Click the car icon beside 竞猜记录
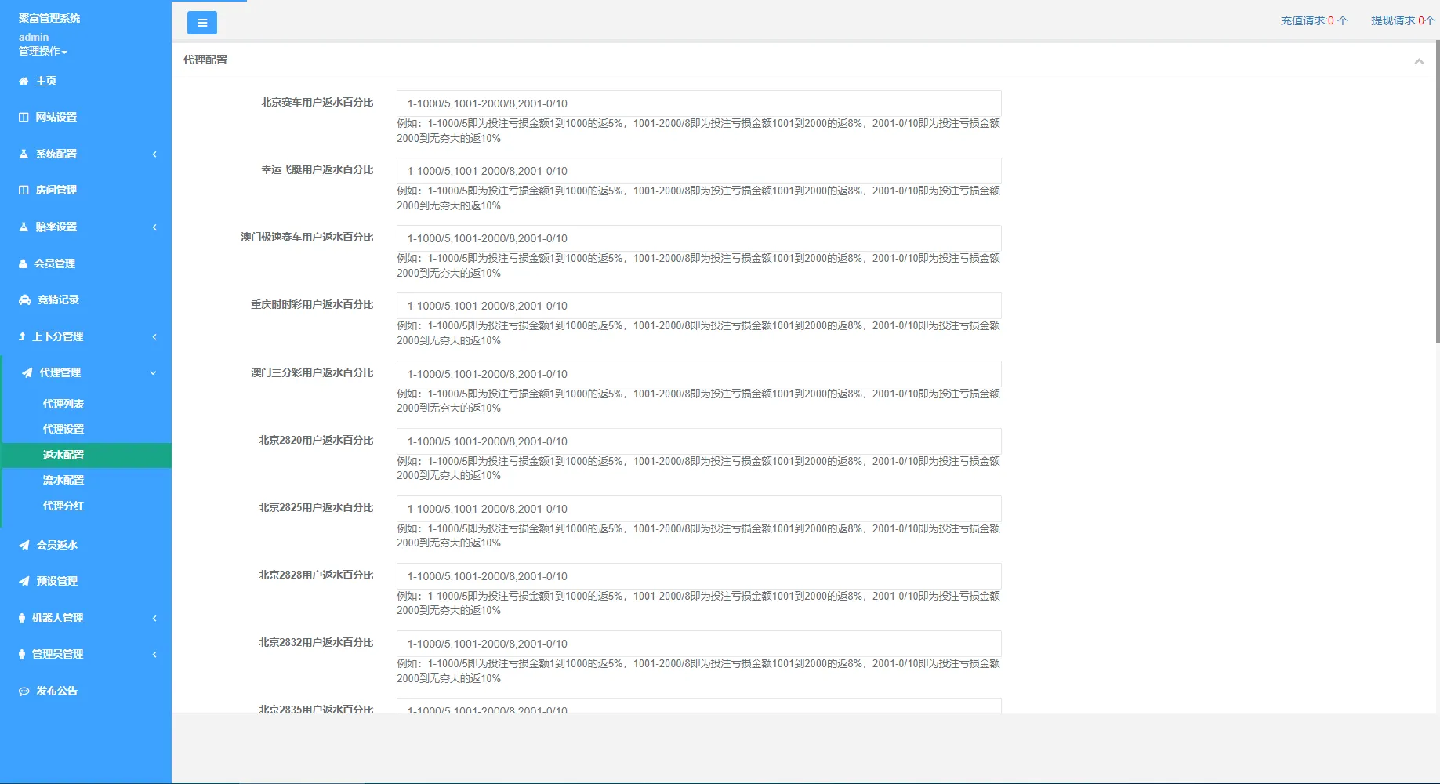The height and width of the screenshot is (784, 1440). pyautogui.click(x=25, y=300)
